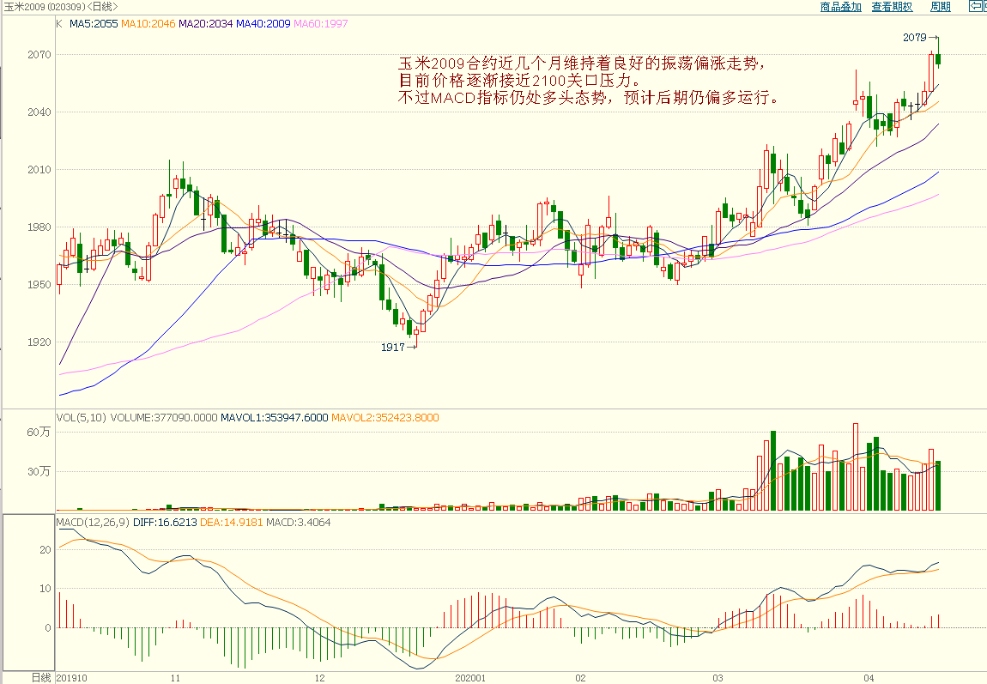
Task: Click the left arrow icon at top right
Action: [x=977, y=7]
